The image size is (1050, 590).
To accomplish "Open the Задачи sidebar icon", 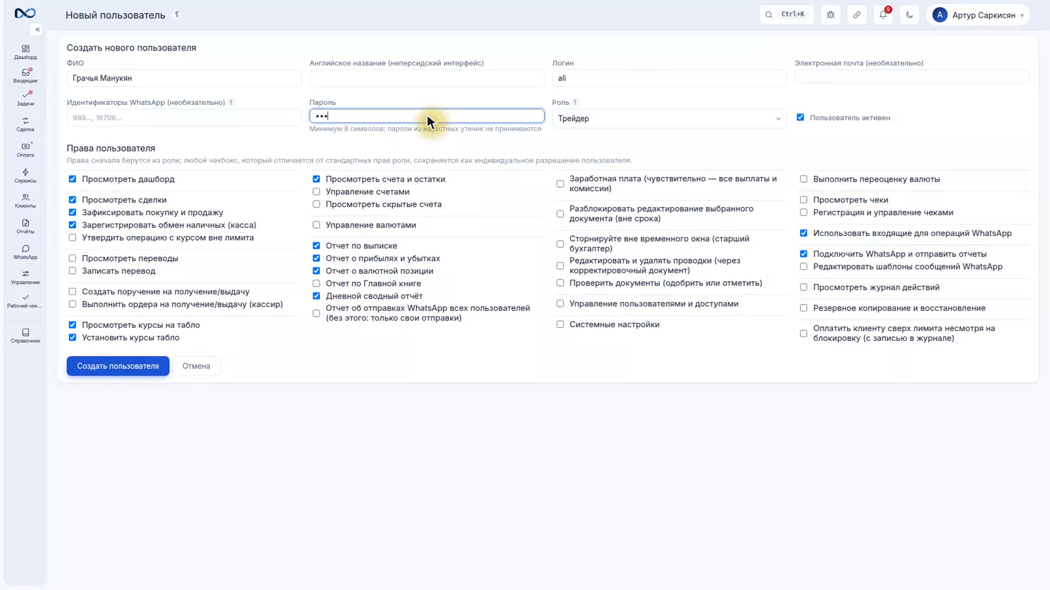I will 25,98.
